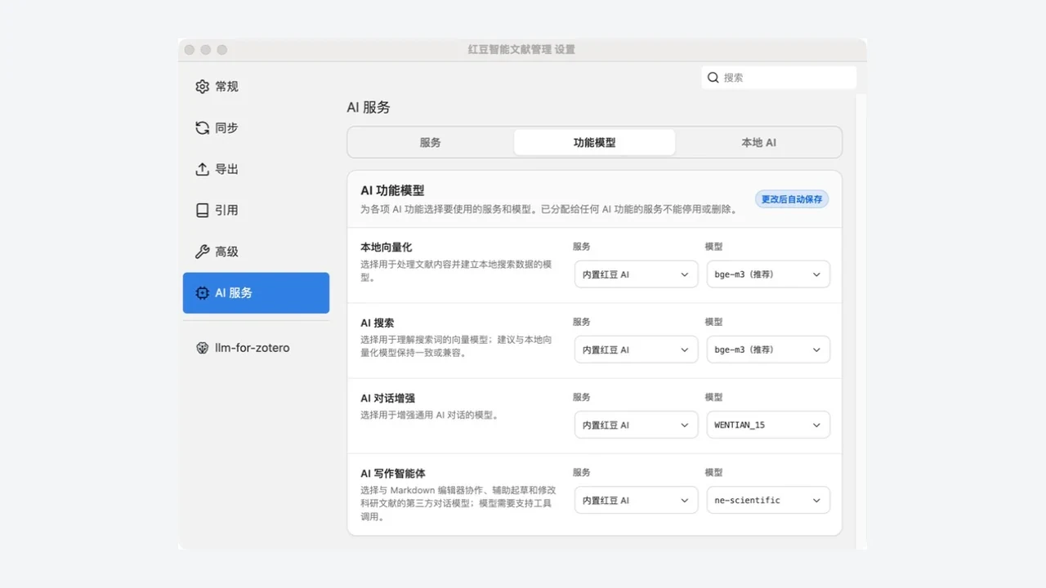The width and height of the screenshot is (1046, 588).
Task: Click the window title 红豆智能文献管理 设置
Action: [521, 50]
